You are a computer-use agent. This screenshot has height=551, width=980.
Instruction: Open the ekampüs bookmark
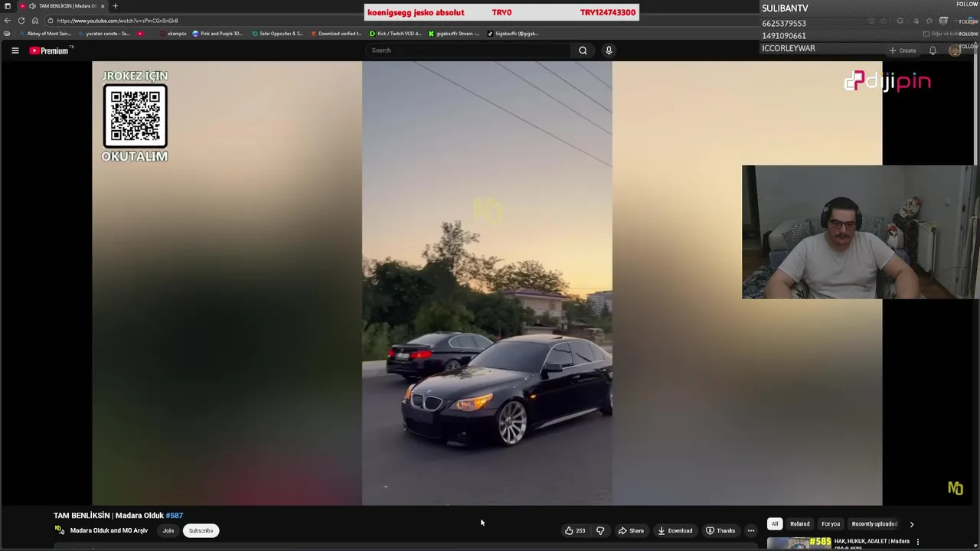(x=174, y=34)
